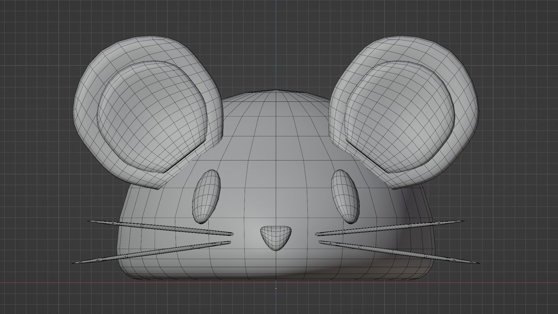Viewport: 558px width, 314px height.
Task: Select the right ear's inner dome
Action: [x=400, y=117]
